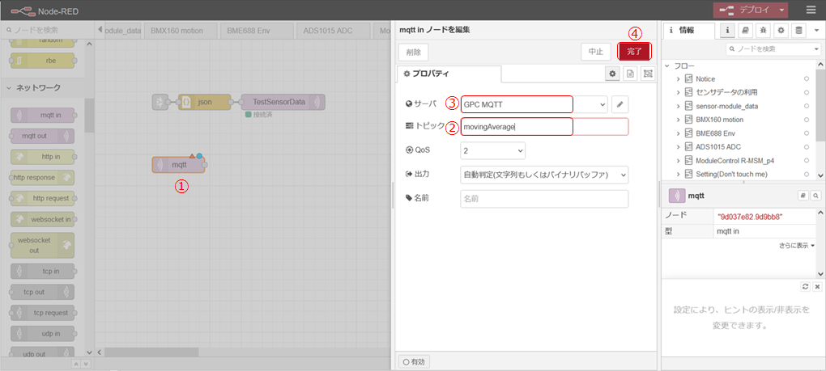Refresh the hint tip

[x=805, y=287]
